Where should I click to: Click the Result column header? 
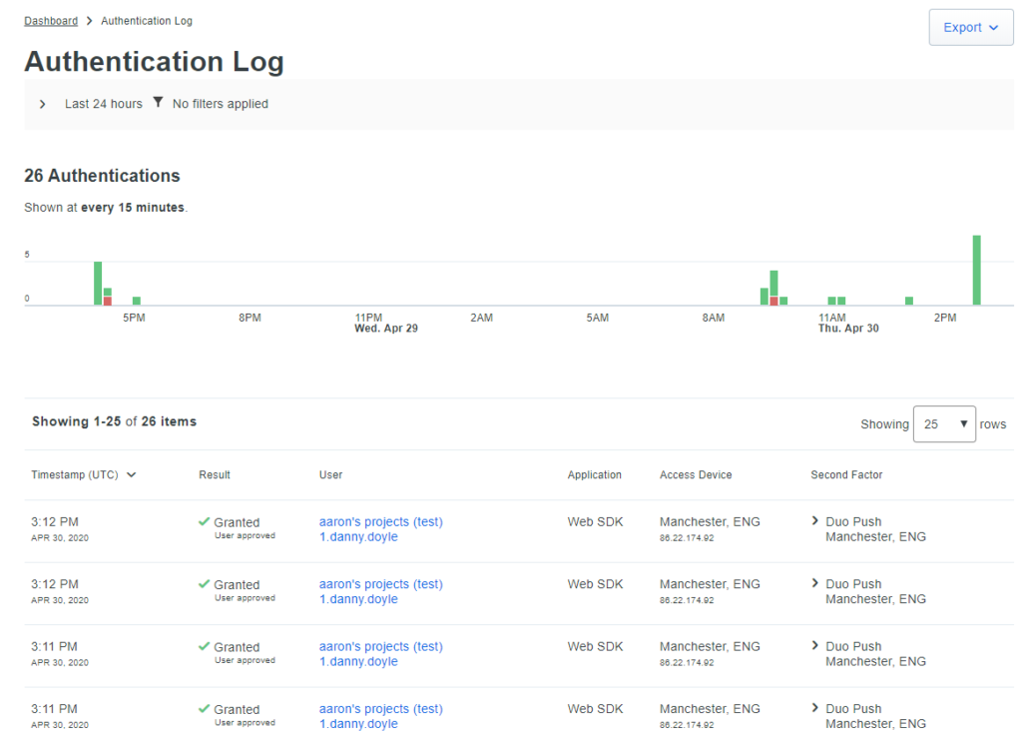(215, 474)
